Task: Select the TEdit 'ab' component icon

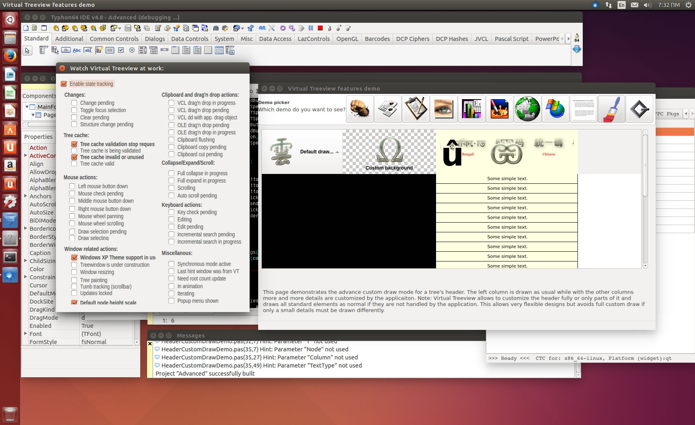Action: [88, 50]
